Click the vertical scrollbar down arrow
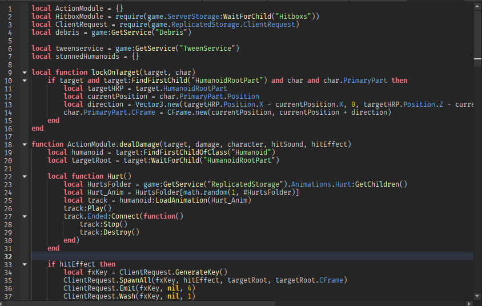The height and width of the screenshot is (306, 482). pos(477,296)
